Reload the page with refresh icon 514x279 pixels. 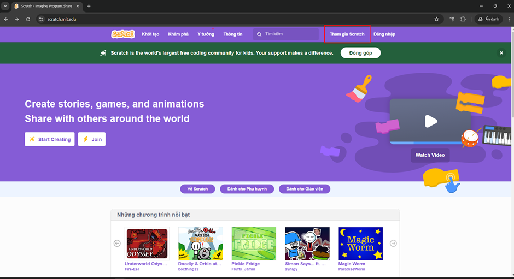[x=28, y=19]
